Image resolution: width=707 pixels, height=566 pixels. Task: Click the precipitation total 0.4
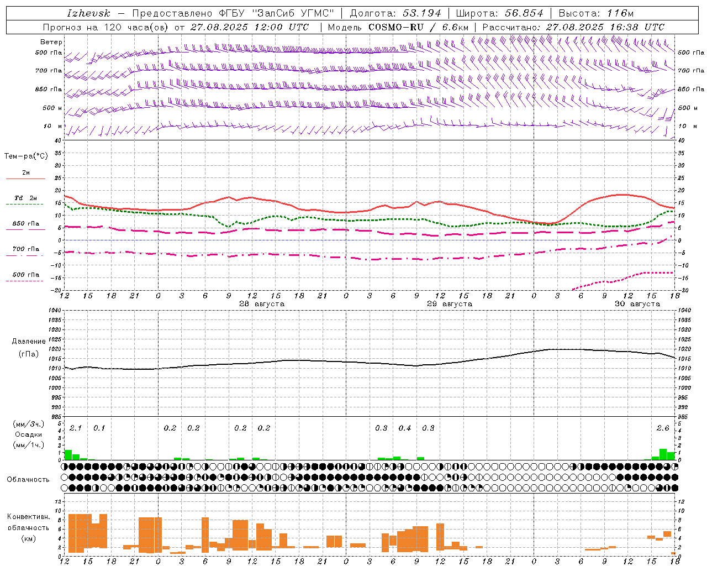coord(405,428)
